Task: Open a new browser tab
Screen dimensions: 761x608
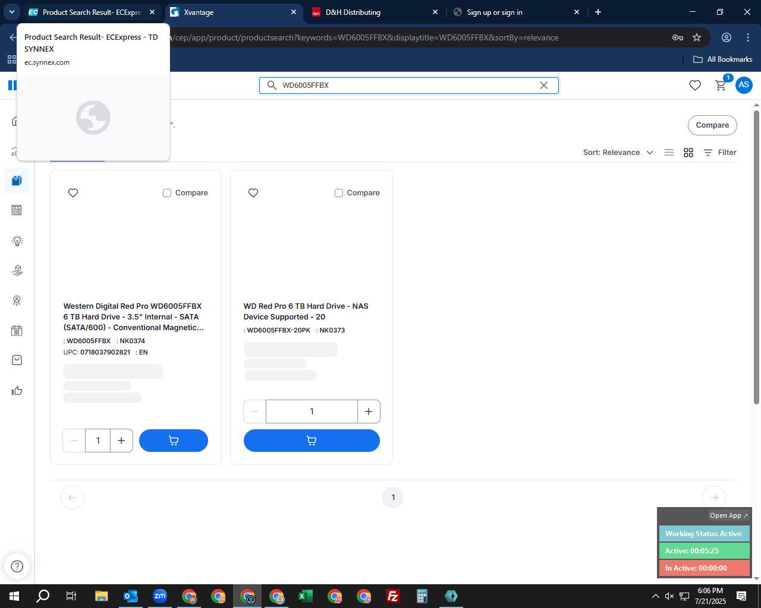Action: pyautogui.click(x=598, y=12)
